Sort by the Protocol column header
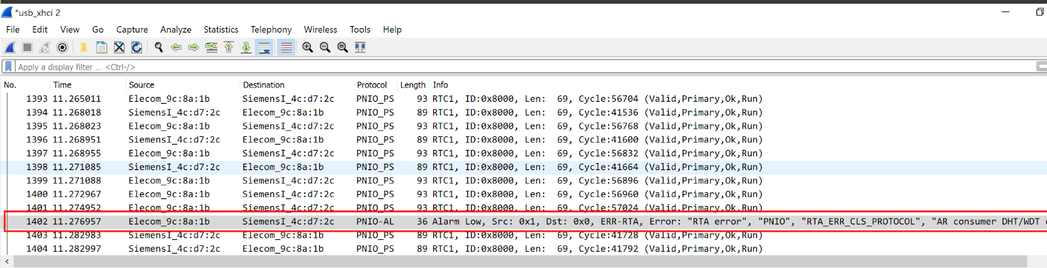This screenshot has height=268, width=1047. pos(376,85)
